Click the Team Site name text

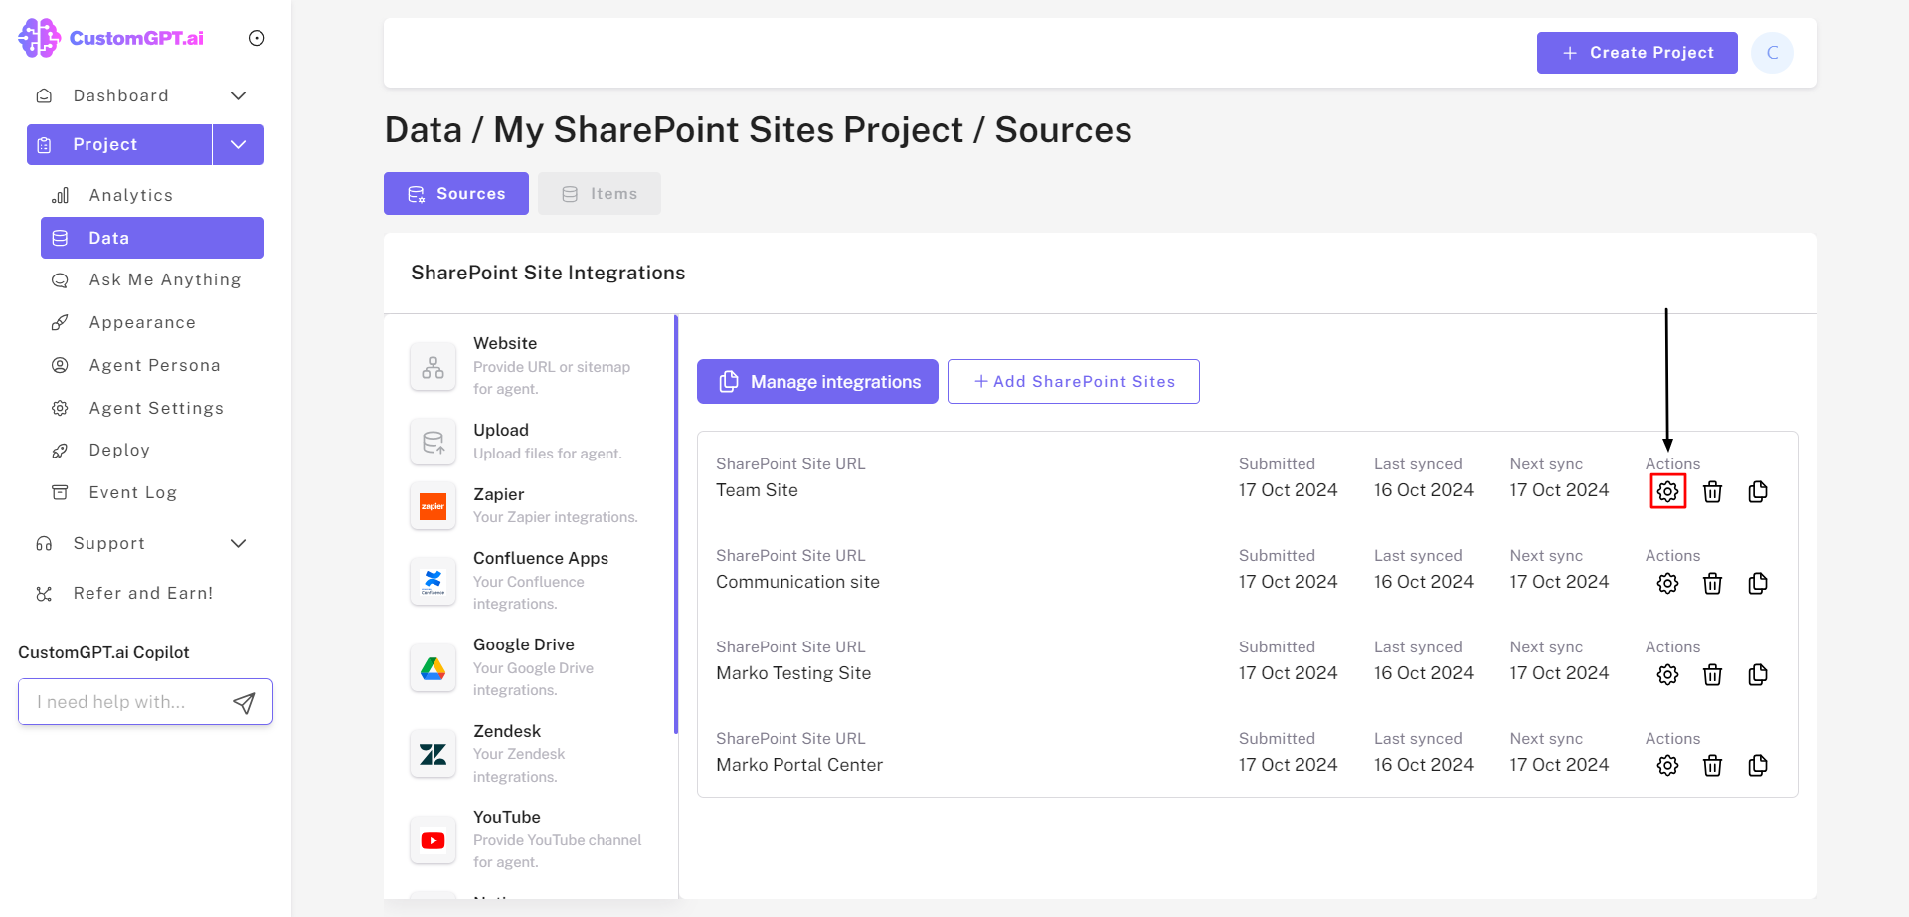click(757, 490)
